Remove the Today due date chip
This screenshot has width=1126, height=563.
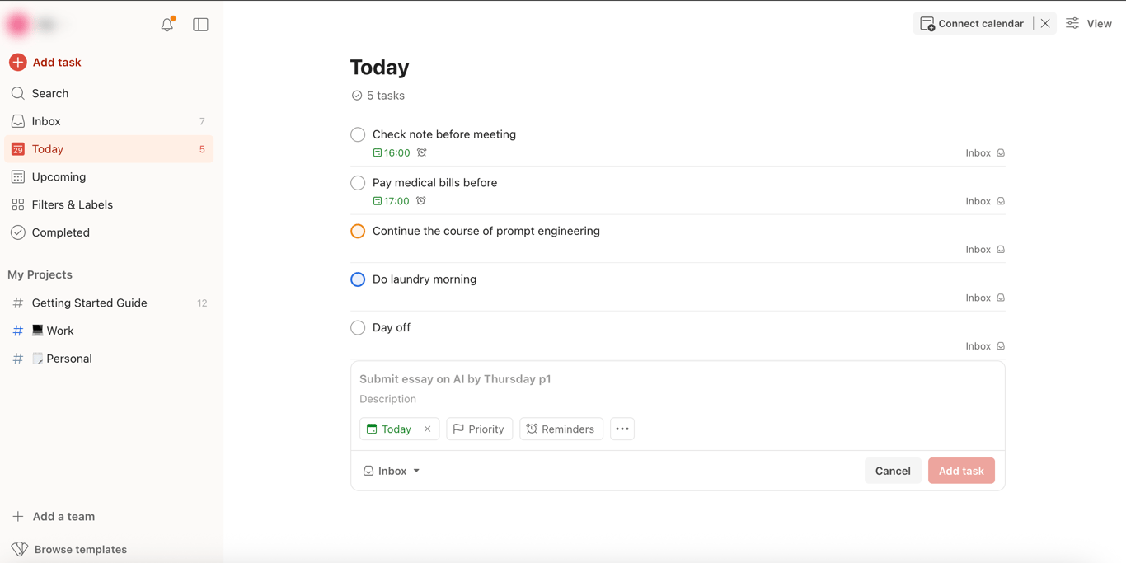tap(427, 429)
